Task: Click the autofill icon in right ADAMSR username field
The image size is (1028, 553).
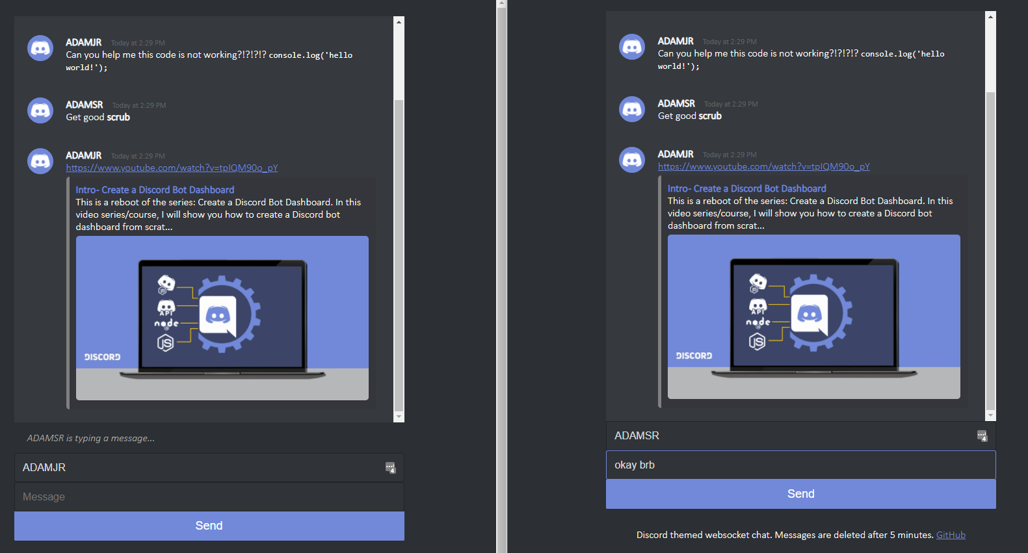Action: tap(982, 435)
